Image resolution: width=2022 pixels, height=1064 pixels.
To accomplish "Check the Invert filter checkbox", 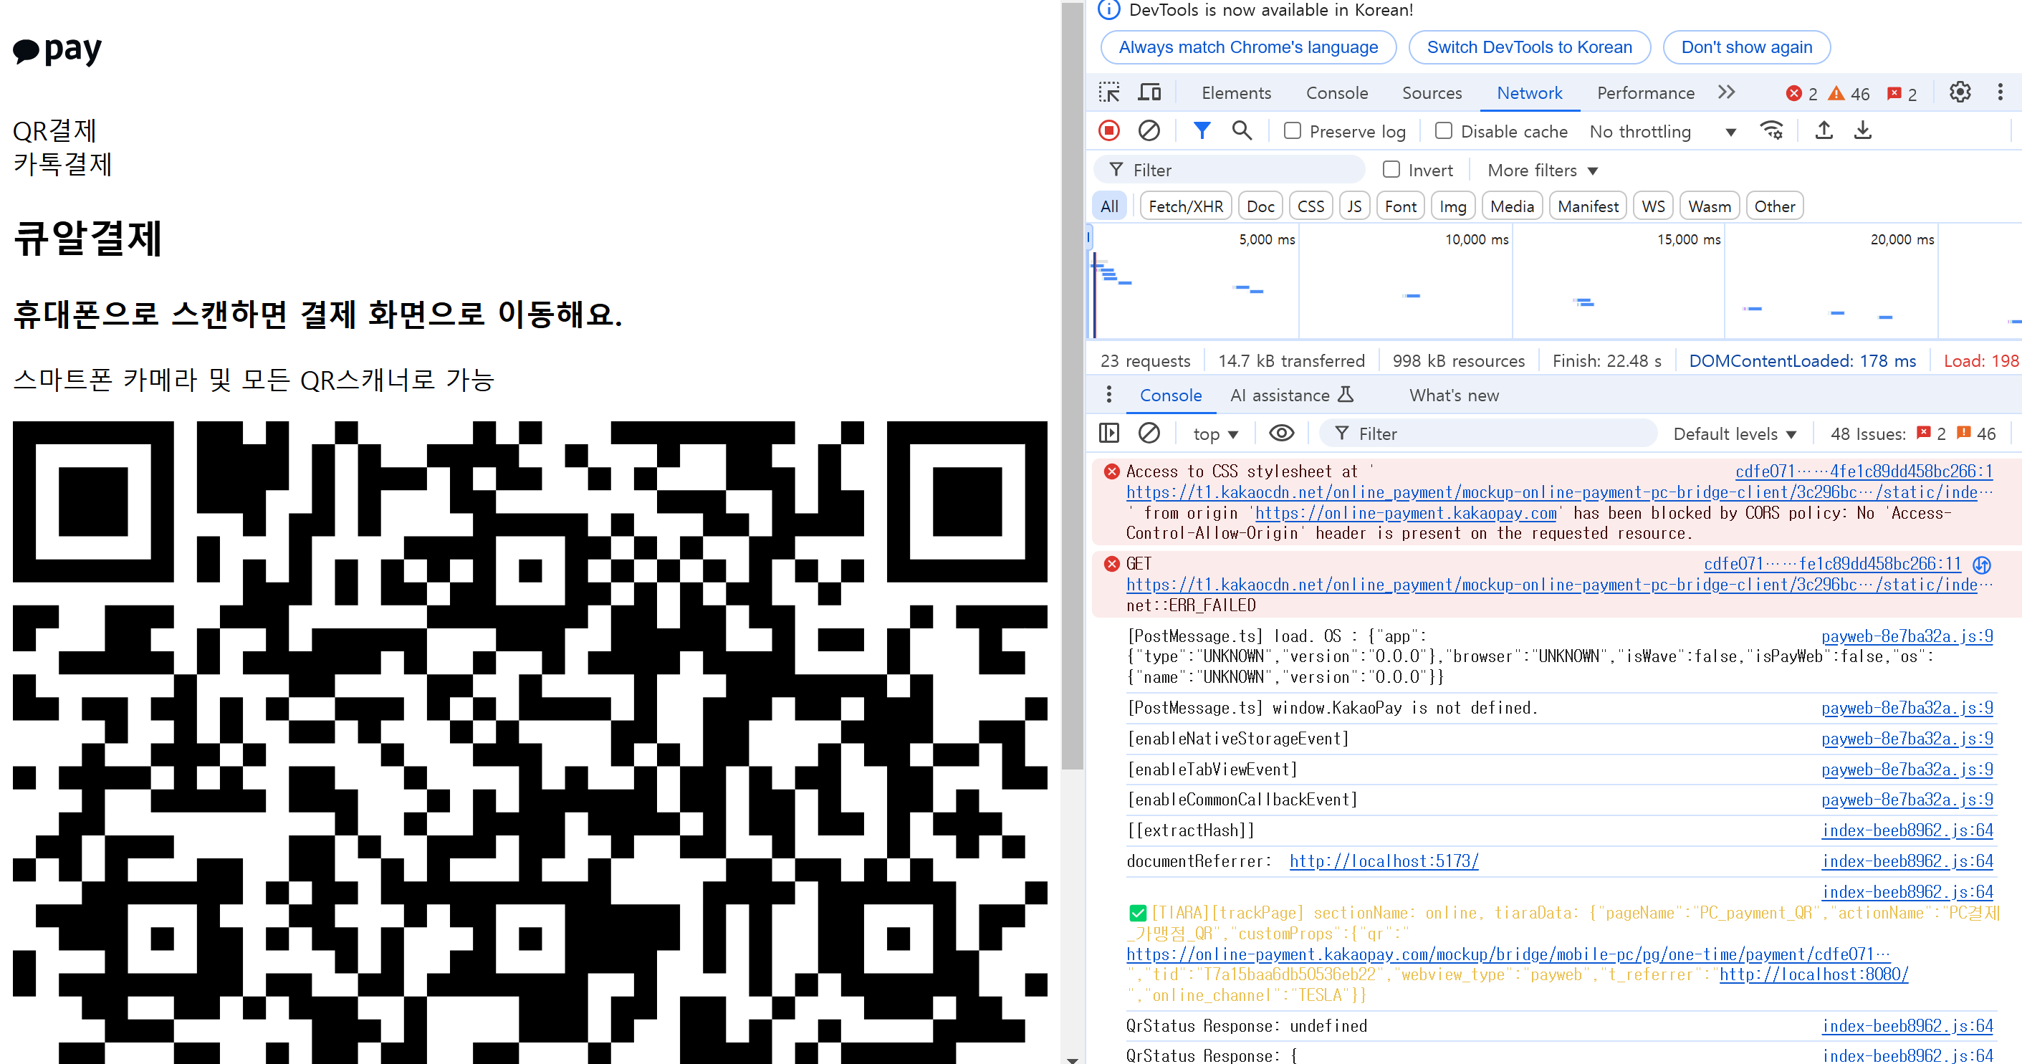I will [x=1391, y=170].
